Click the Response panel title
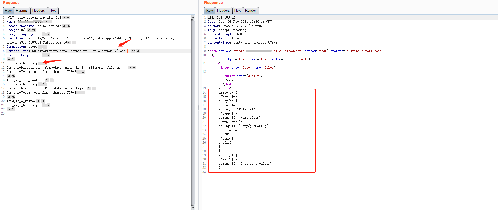The width and height of the screenshot is (498, 210). pyautogui.click(x=213, y=3)
